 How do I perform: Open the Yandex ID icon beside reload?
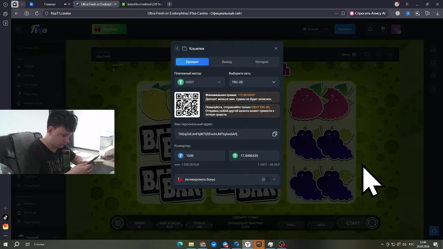click(x=27, y=13)
